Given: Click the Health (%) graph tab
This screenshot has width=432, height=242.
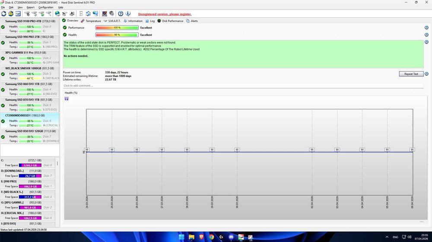Looking at the screenshot, I should pyautogui.click(x=71, y=93).
